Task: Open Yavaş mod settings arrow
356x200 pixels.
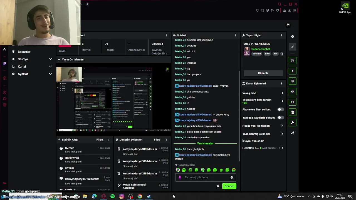Action: tap(282, 93)
